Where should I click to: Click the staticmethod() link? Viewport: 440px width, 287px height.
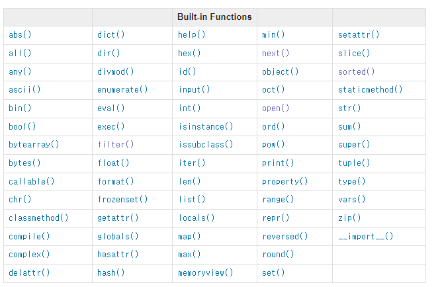(370, 89)
